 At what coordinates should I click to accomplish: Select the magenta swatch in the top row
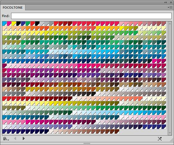[9, 24]
